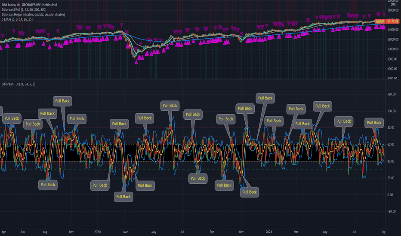Click the 'Aug' label on time axis
Viewport: 401px width, 236px height.
tap(45, 232)
